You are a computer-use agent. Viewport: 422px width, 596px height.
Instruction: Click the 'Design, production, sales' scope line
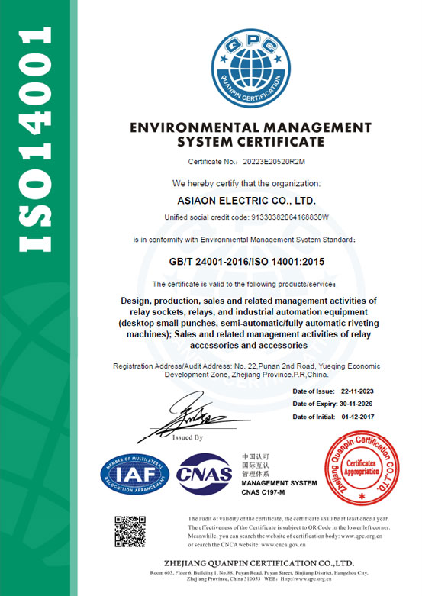249,301
